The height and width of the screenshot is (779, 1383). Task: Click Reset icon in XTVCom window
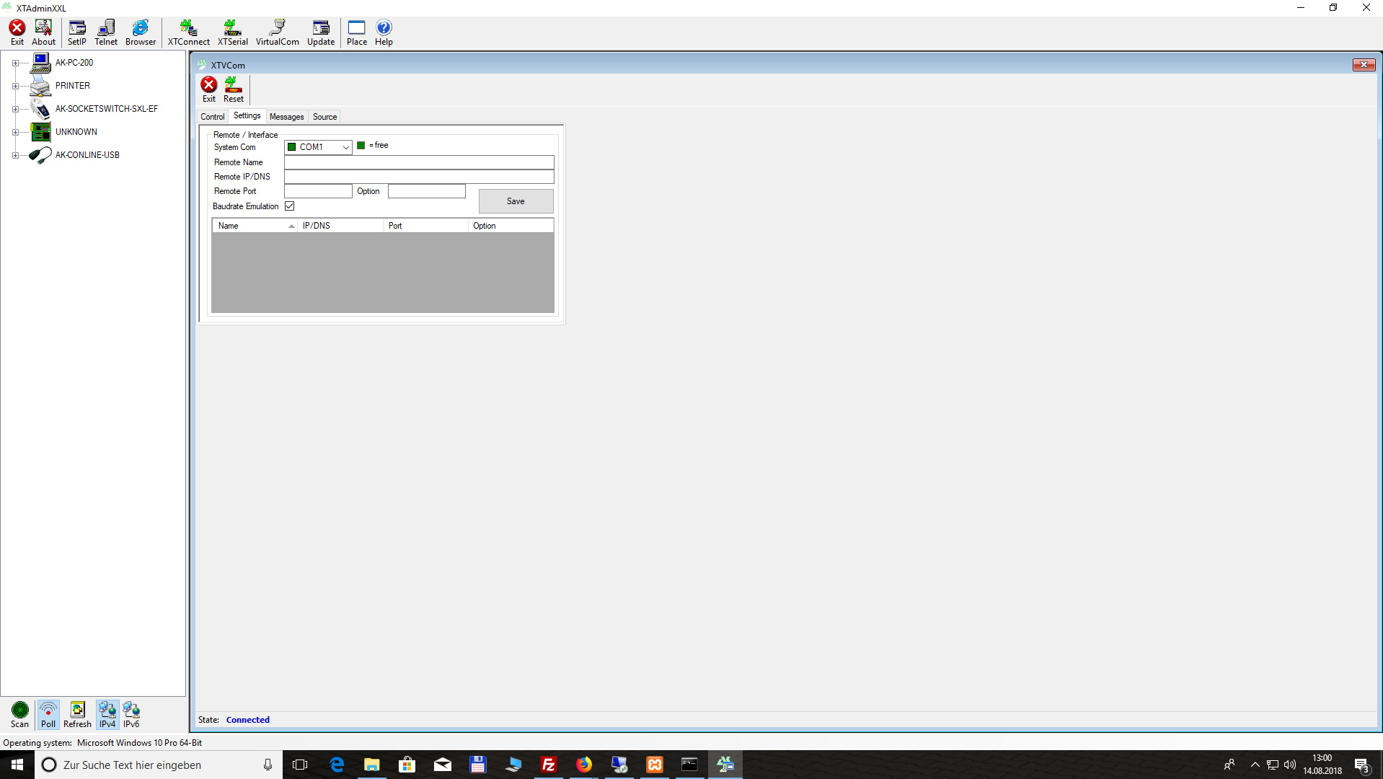tap(234, 89)
